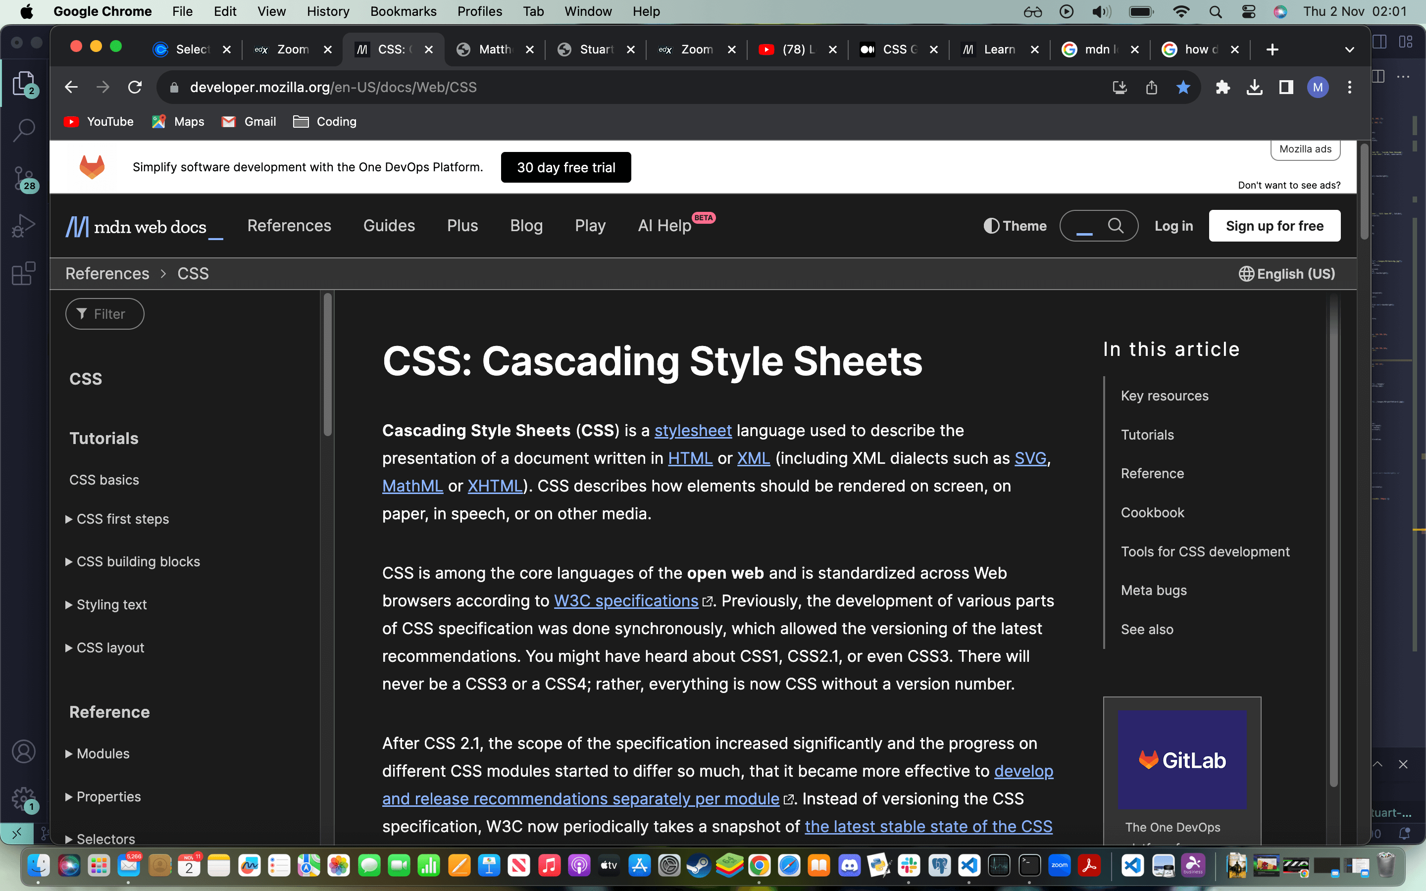Image resolution: width=1426 pixels, height=891 pixels.
Task: Click the sidebar Filter input field
Action: 105,313
